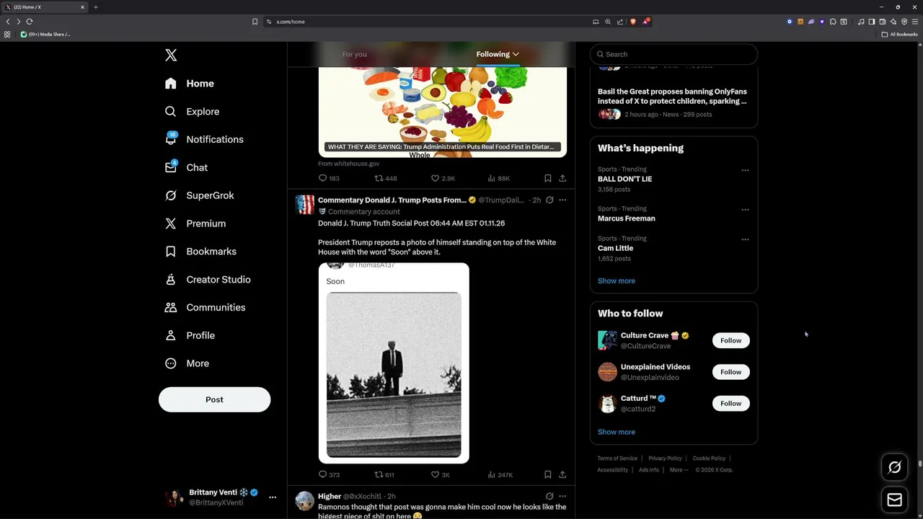The image size is (923, 519).
Task: Open Commentary Donald J. Trump profile avatar
Action: tap(305, 205)
